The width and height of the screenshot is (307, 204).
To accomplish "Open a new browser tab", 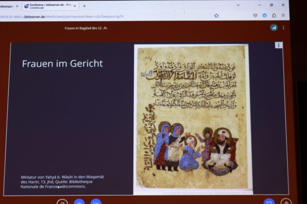I will [84, 6].
